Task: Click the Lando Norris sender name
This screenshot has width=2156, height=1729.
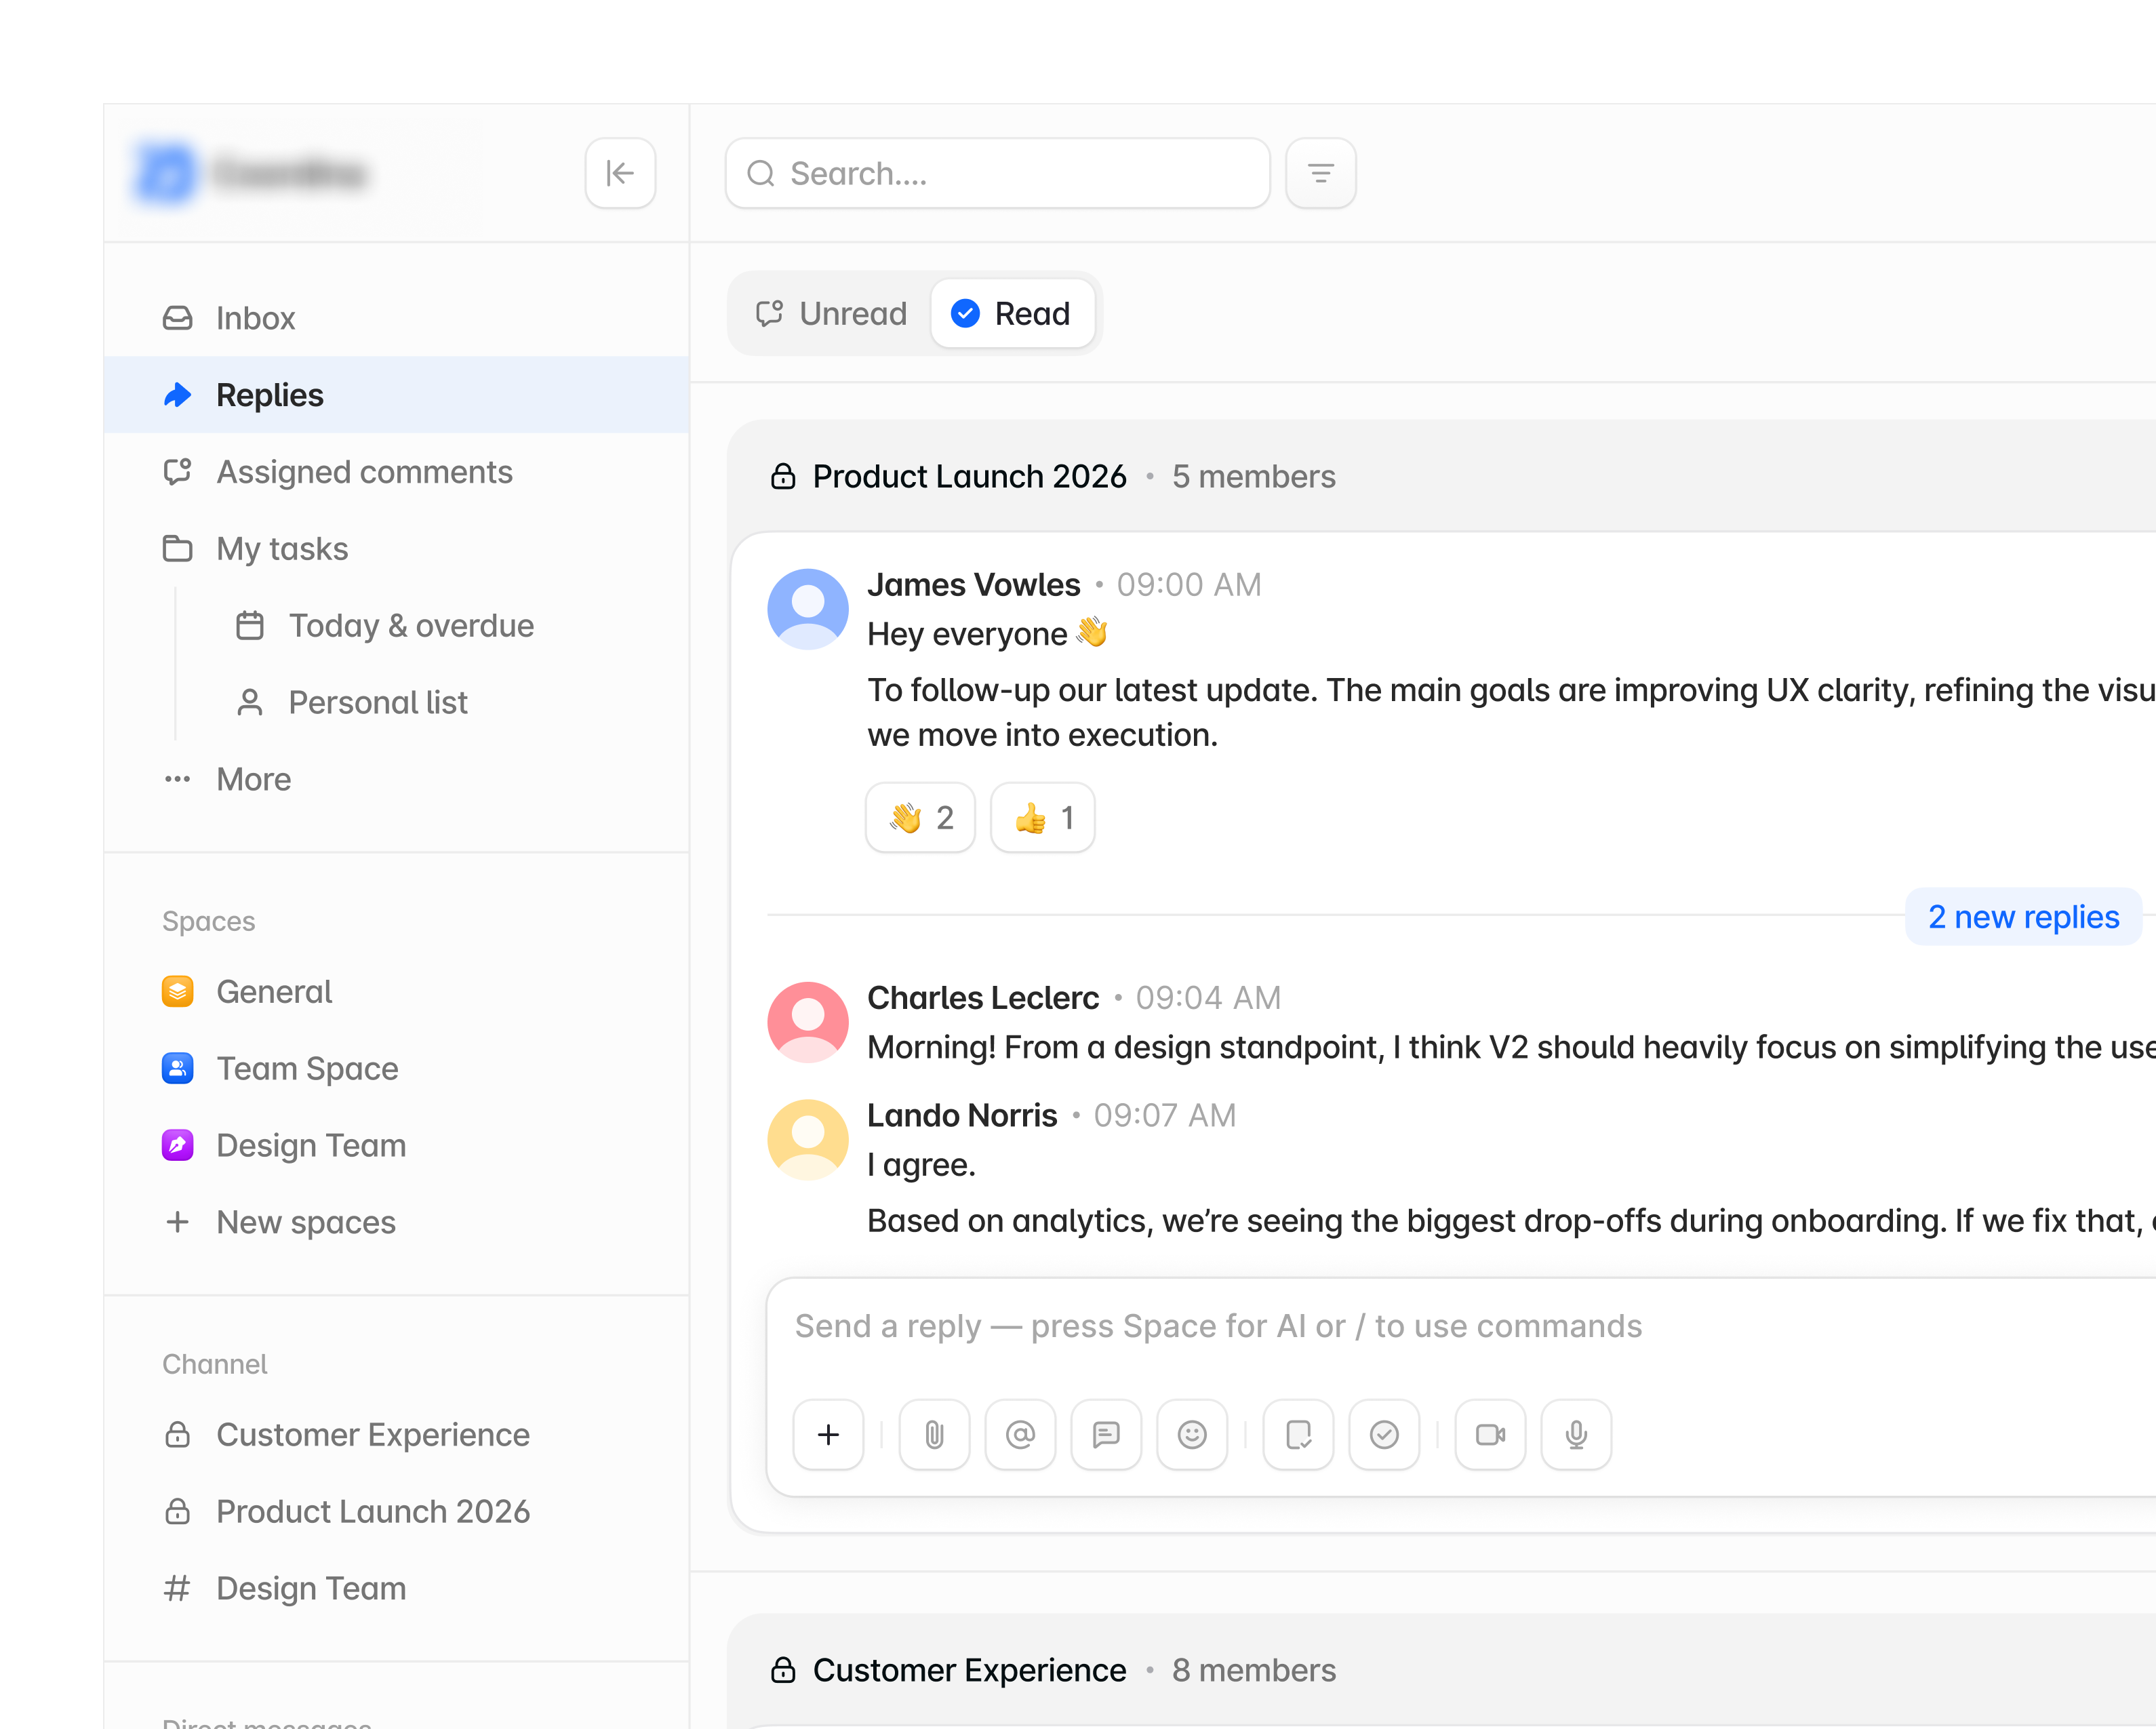Action: [x=962, y=1115]
